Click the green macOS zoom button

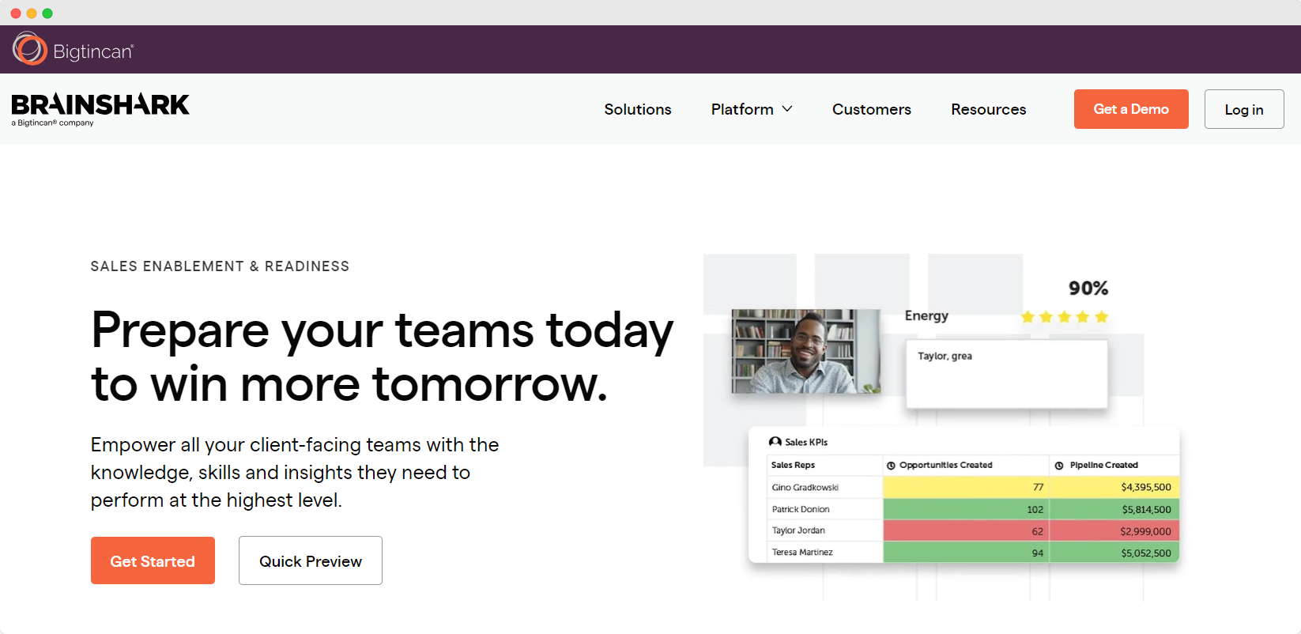click(47, 13)
